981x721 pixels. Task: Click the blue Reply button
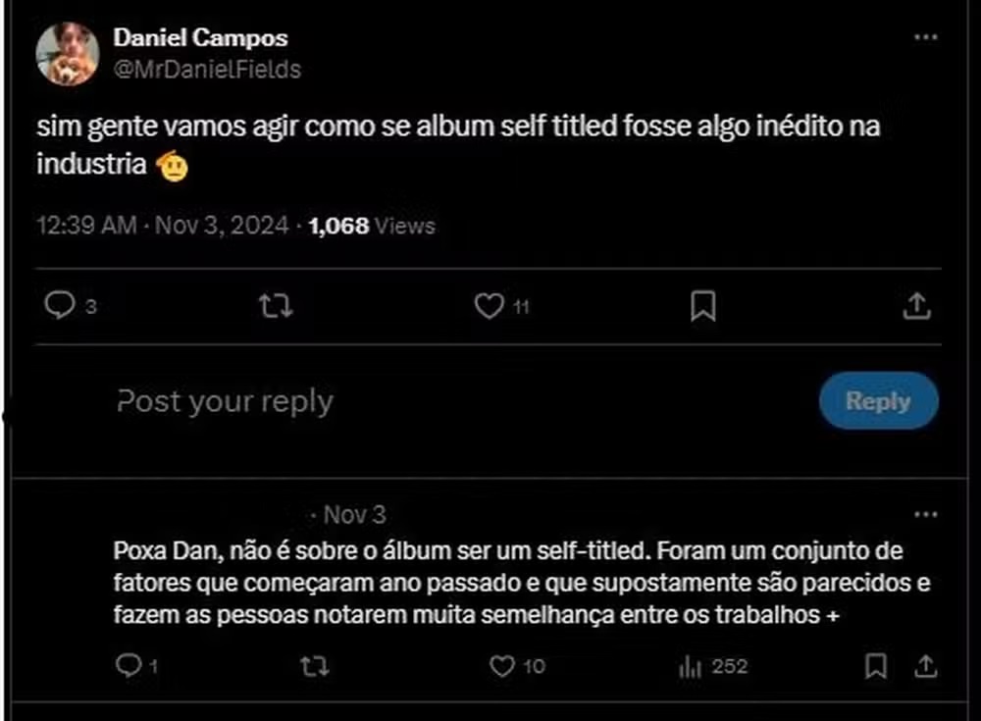click(x=878, y=401)
